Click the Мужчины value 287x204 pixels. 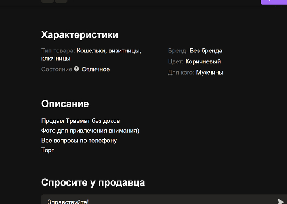210,73
